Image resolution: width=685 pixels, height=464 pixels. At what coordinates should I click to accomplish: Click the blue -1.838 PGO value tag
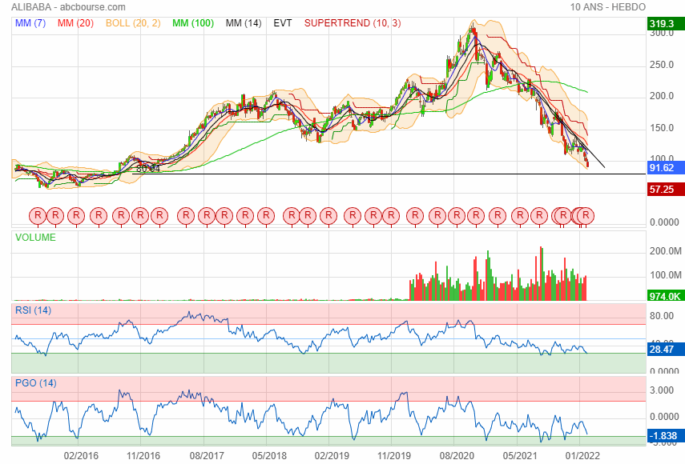click(x=666, y=436)
